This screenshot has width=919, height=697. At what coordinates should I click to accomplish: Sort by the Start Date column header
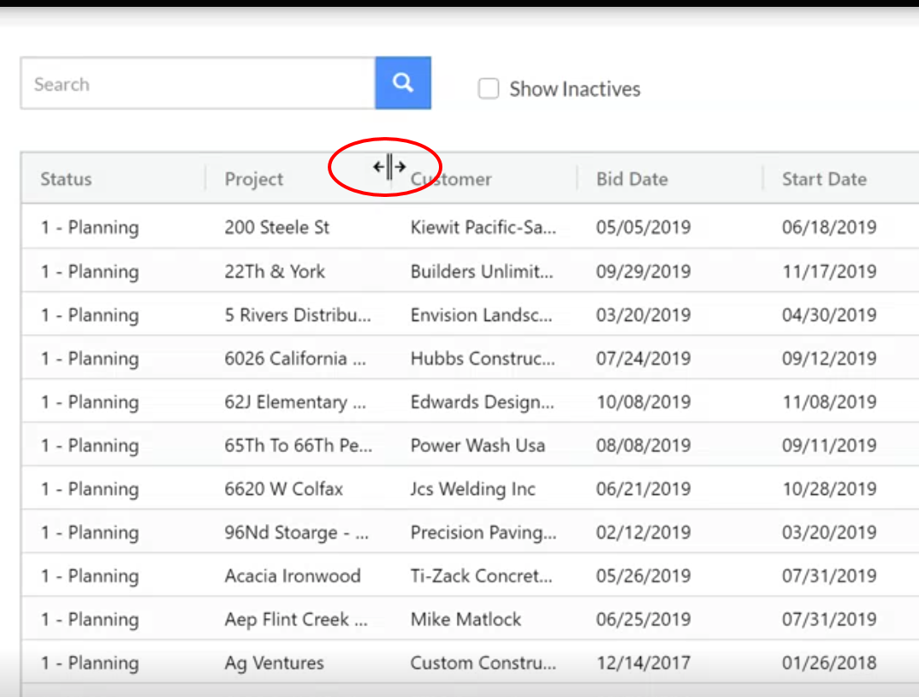tap(824, 179)
